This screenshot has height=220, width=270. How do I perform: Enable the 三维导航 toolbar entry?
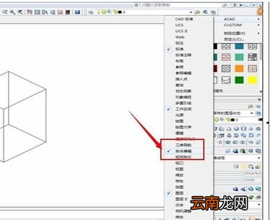(188, 145)
